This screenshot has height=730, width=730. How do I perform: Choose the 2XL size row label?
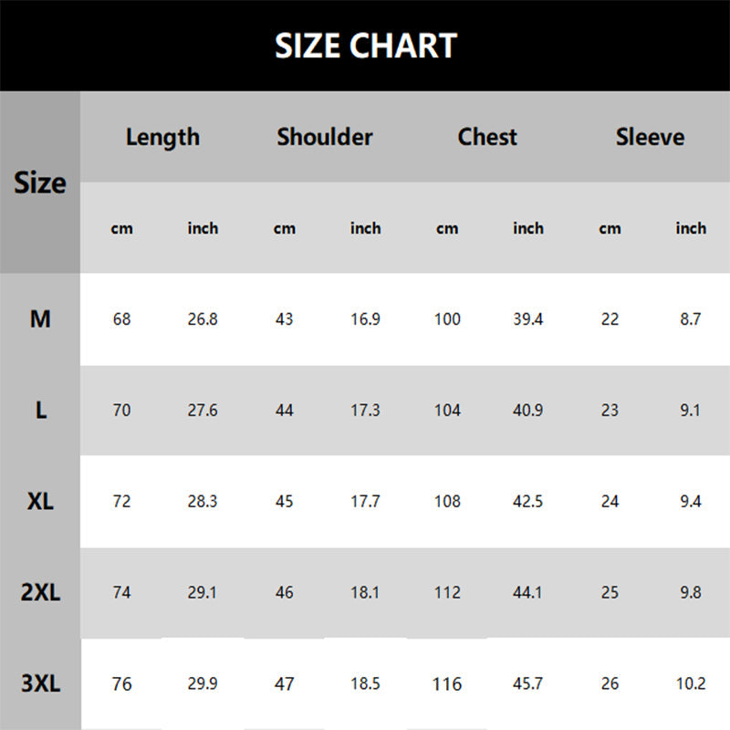(x=40, y=593)
